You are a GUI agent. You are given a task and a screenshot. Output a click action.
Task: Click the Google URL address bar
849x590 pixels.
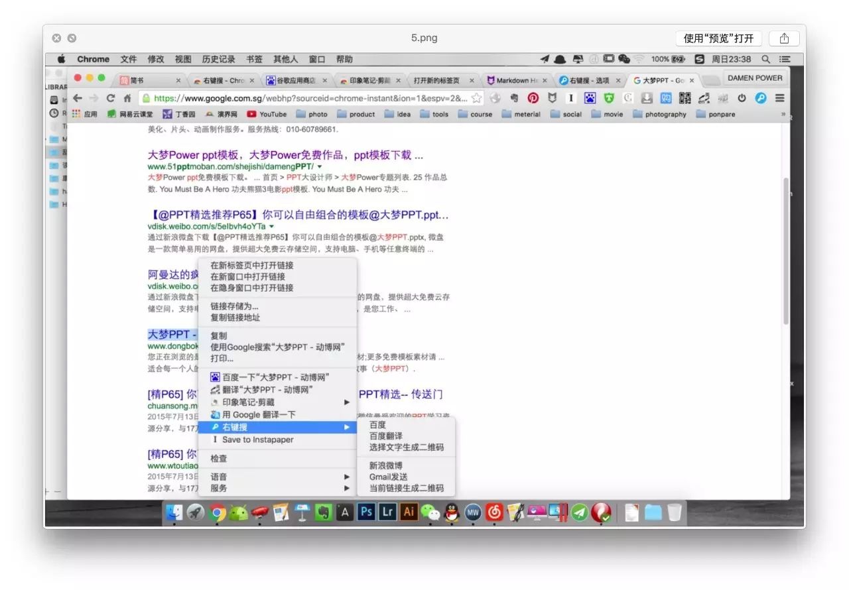[310, 97]
